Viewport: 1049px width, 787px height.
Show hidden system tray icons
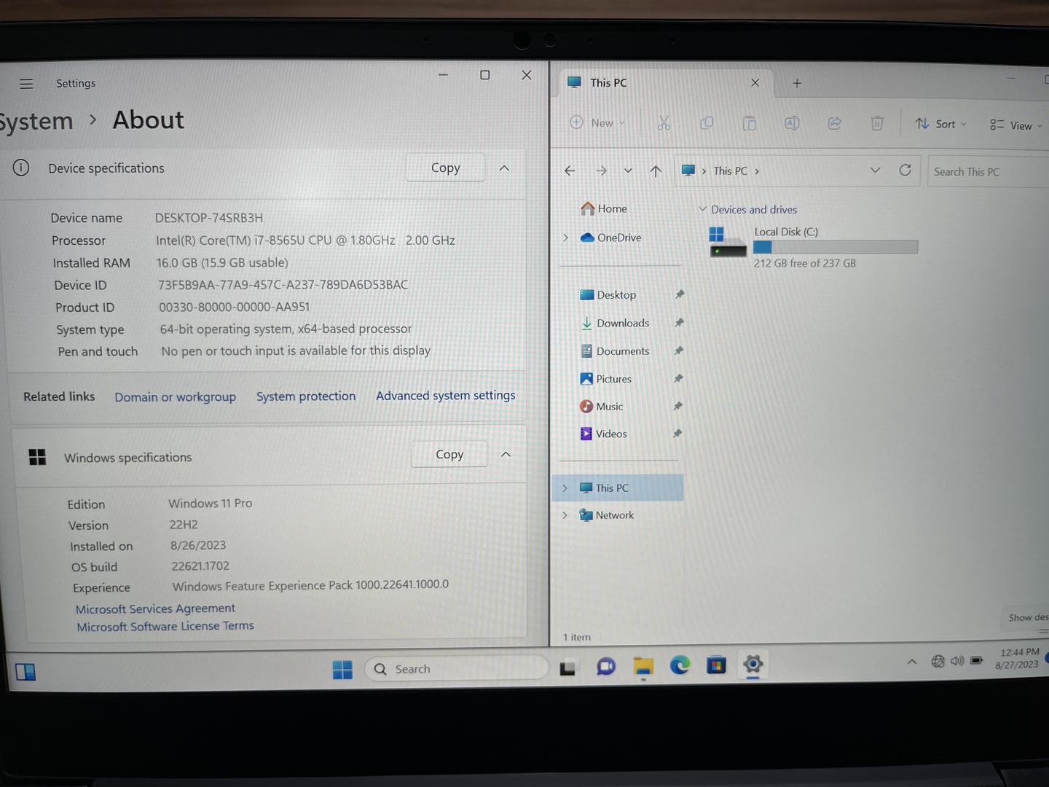(x=911, y=662)
